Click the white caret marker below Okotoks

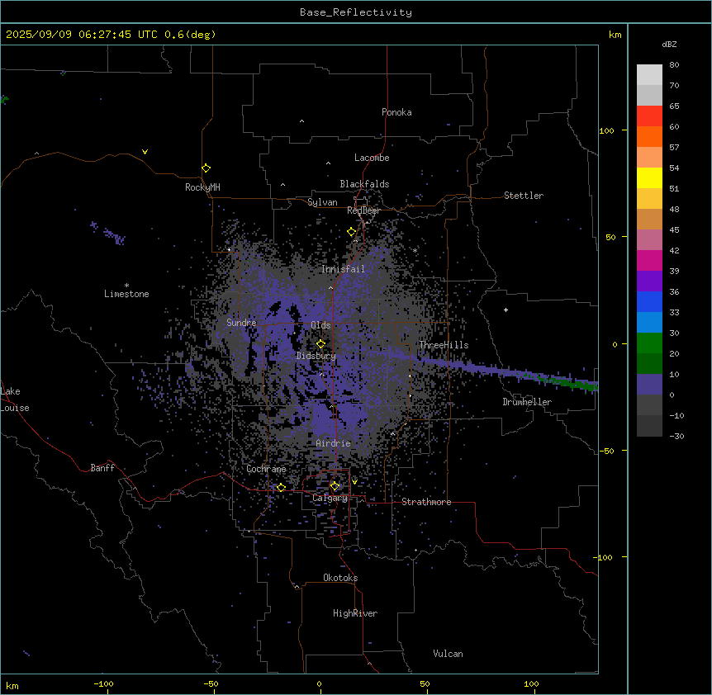(297, 587)
